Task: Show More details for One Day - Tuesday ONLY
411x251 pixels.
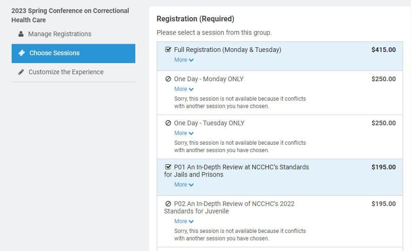Action: [x=184, y=133]
